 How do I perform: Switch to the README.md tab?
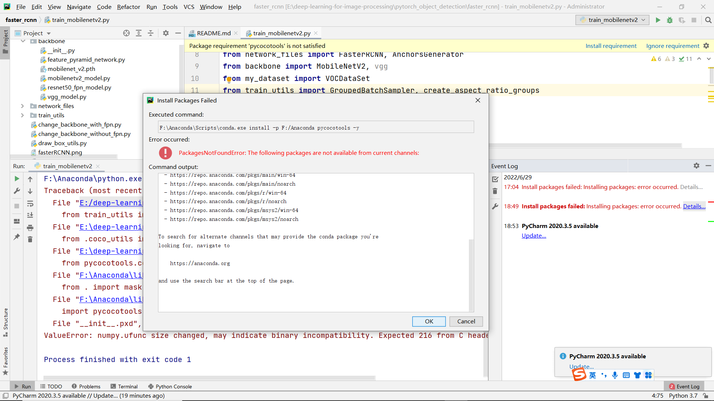pyautogui.click(x=213, y=33)
